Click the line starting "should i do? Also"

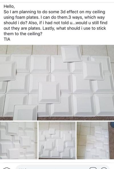point(56,23)
